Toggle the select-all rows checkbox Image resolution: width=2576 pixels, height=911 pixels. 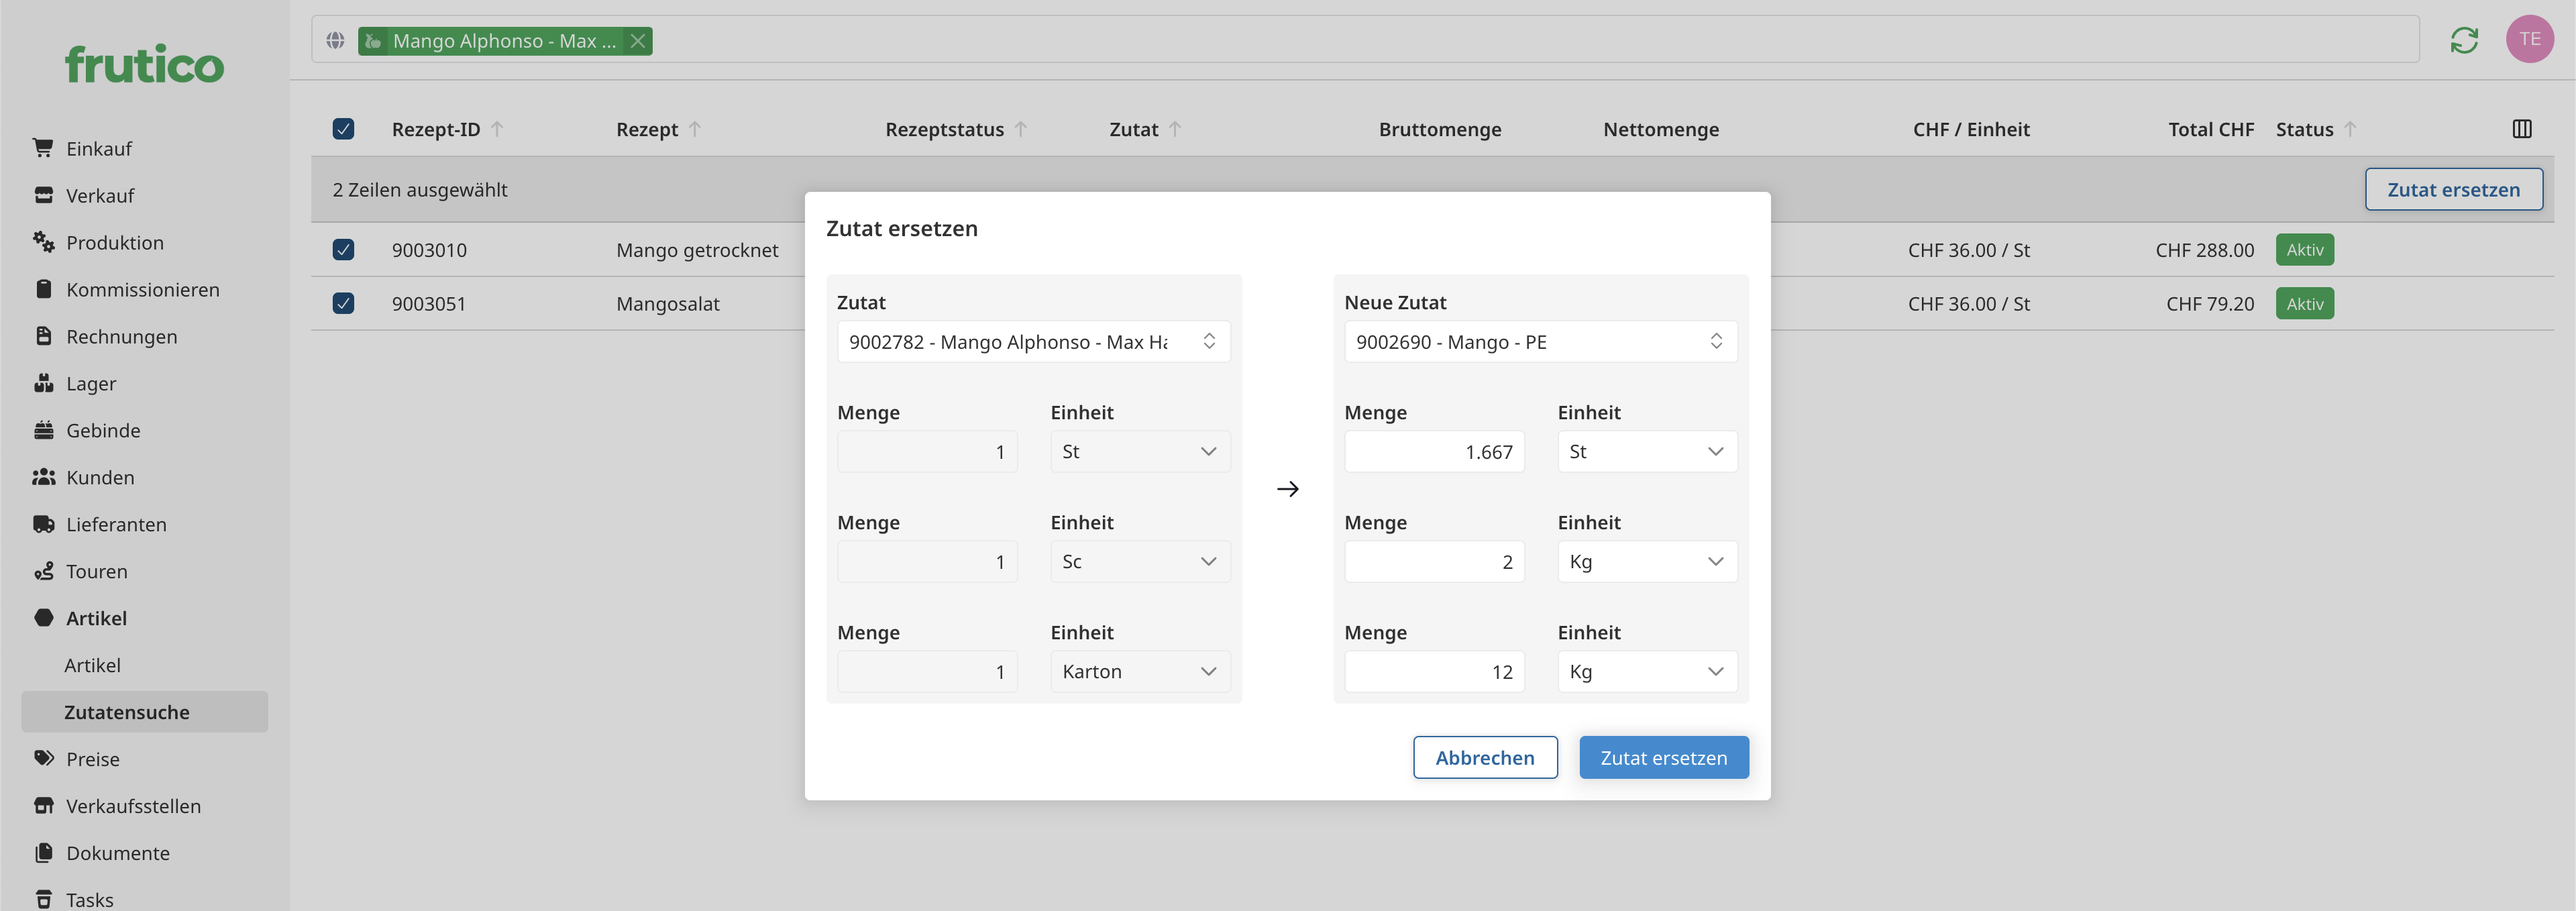[343, 129]
